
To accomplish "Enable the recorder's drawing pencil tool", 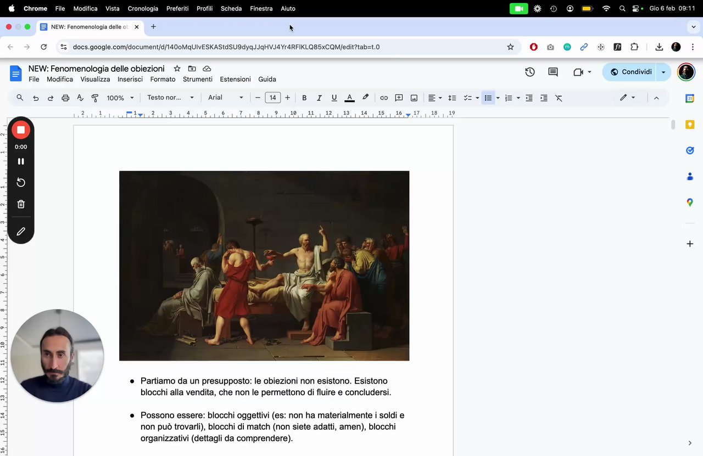I will click(21, 232).
